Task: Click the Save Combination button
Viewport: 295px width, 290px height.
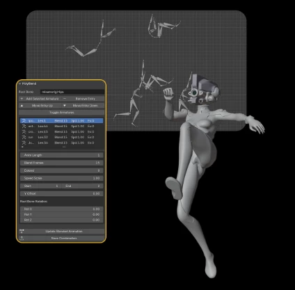Action: (x=61, y=238)
